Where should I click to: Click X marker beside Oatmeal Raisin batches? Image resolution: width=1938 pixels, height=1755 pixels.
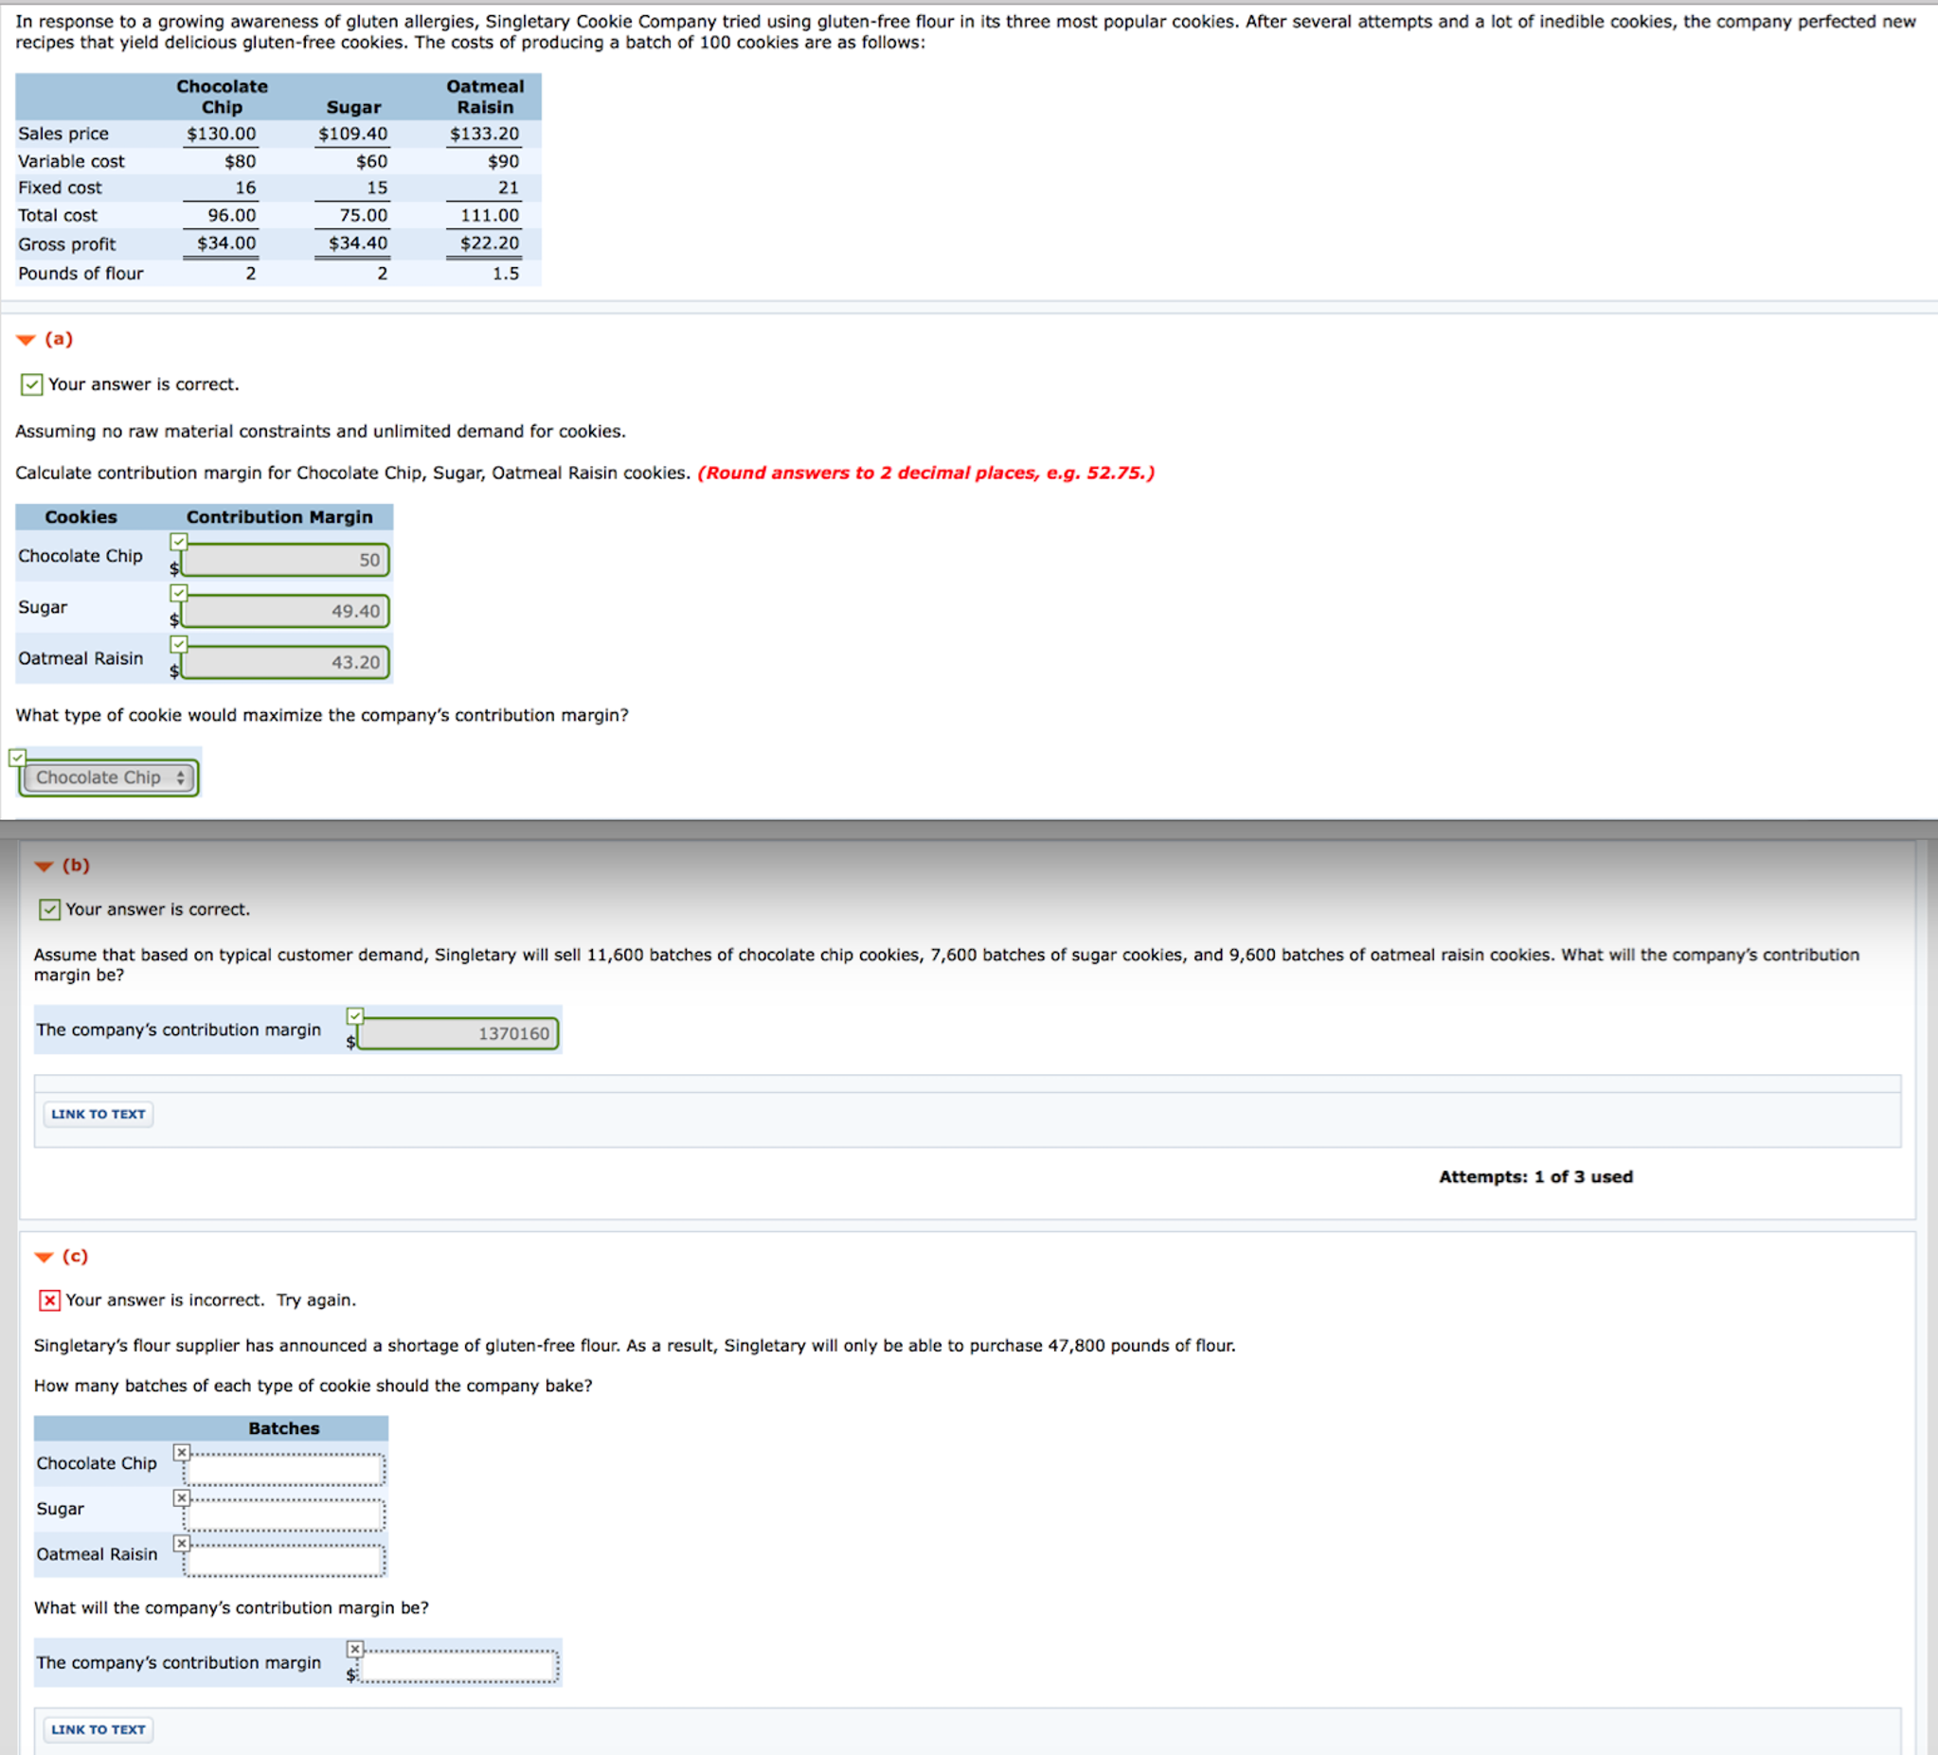tap(182, 1544)
